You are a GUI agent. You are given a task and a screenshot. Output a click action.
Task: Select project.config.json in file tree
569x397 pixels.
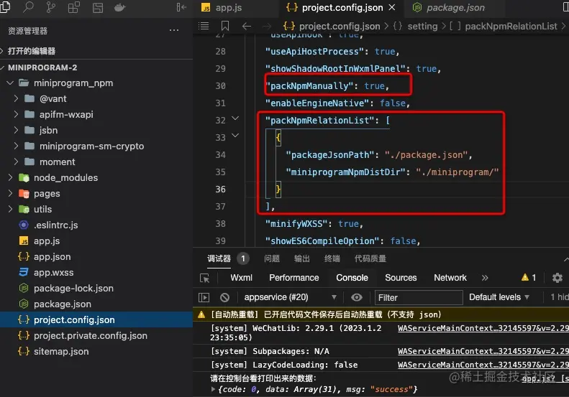(x=96, y=320)
